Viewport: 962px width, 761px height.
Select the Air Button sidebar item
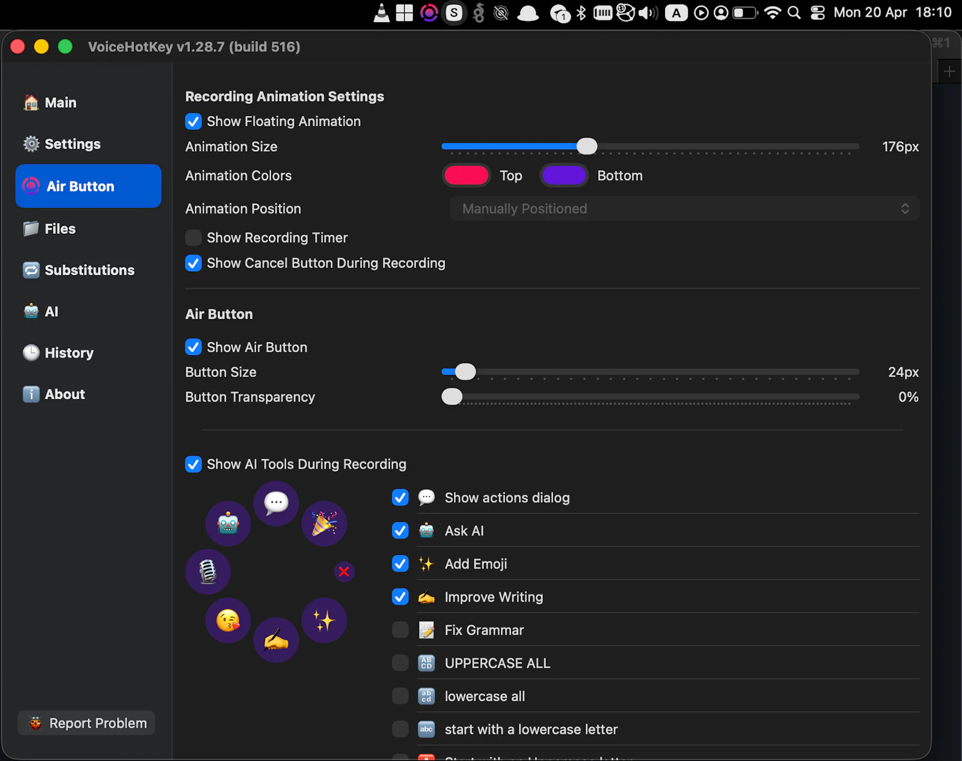[x=88, y=186]
